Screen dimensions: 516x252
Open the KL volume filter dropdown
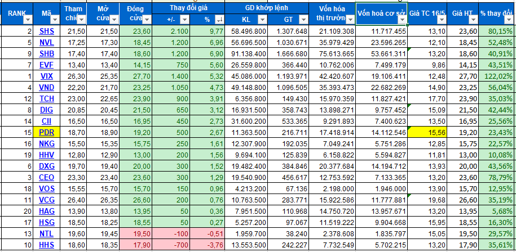(x=262, y=20)
